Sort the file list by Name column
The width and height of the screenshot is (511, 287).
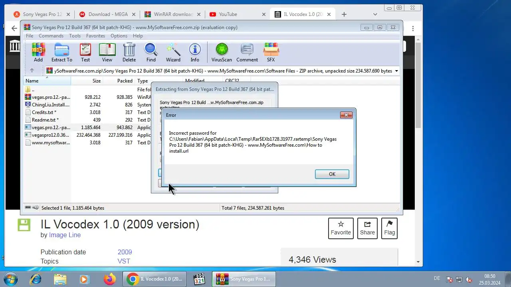[47, 81]
